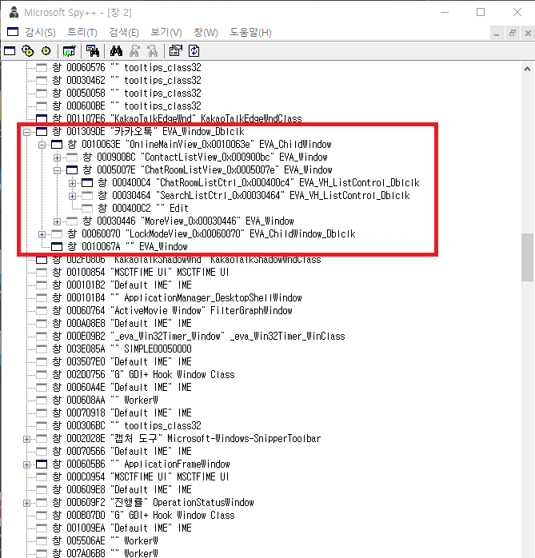
Task: Open the 창(W) menu
Action: pos(206,33)
